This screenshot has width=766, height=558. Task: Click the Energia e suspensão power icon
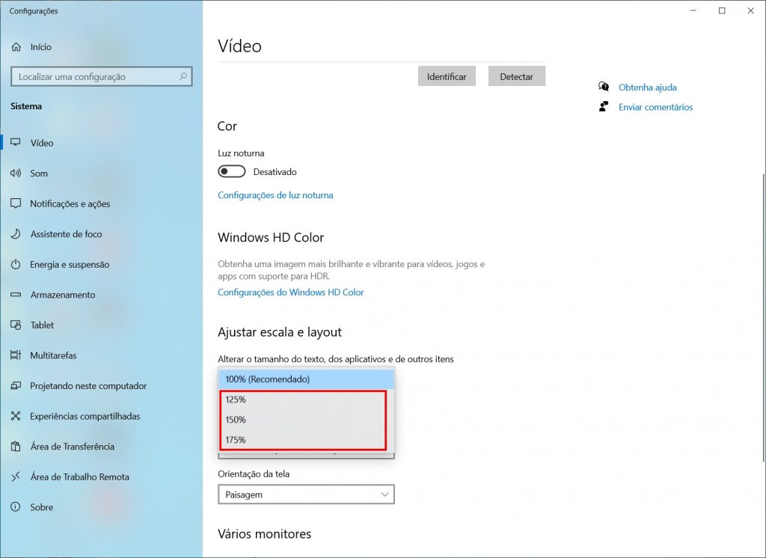pyautogui.click(x=16, y=264)
